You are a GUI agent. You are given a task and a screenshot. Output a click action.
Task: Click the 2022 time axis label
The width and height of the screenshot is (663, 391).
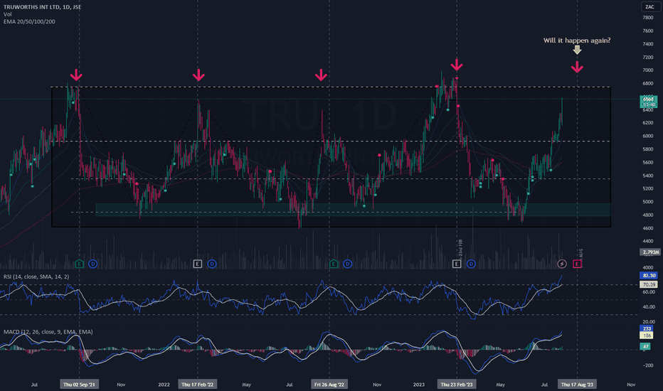[x=164, y=385]
